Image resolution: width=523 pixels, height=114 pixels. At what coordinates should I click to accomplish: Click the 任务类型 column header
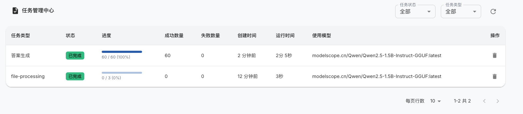click(20, 36)
